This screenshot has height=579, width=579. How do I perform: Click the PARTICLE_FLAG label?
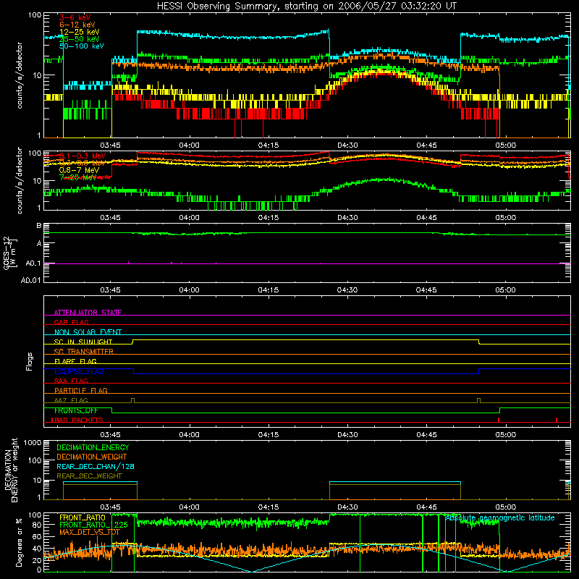coord(81,391)
